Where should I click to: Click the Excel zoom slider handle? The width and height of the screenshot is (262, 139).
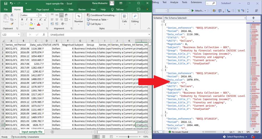[x=128, y=137]
